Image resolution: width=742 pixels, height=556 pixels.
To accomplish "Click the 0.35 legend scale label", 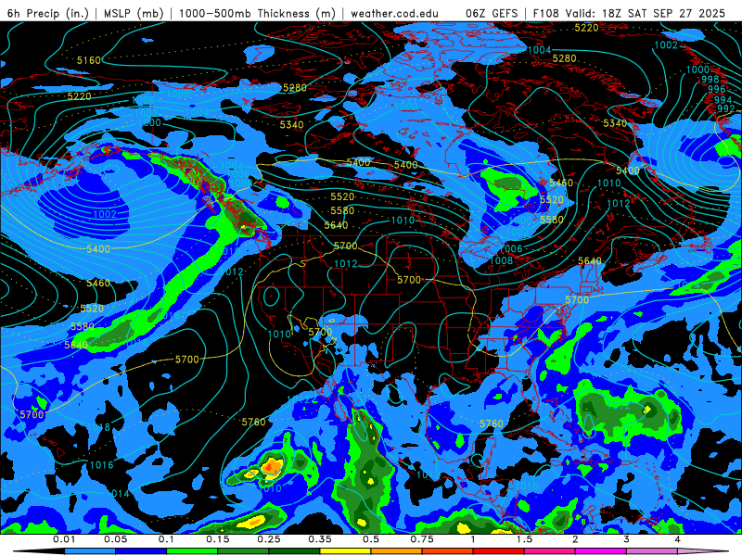I will coord(320,539).
